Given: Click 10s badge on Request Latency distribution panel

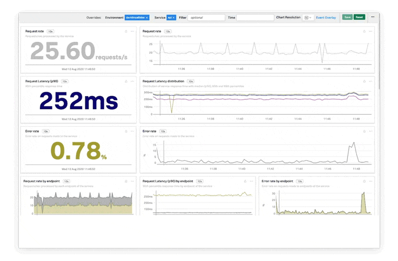Looking at the screenshot, I should pyautogui.click(x=191, y=81).
